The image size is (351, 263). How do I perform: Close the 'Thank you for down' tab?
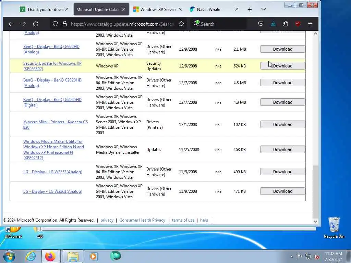click(67, 9)
